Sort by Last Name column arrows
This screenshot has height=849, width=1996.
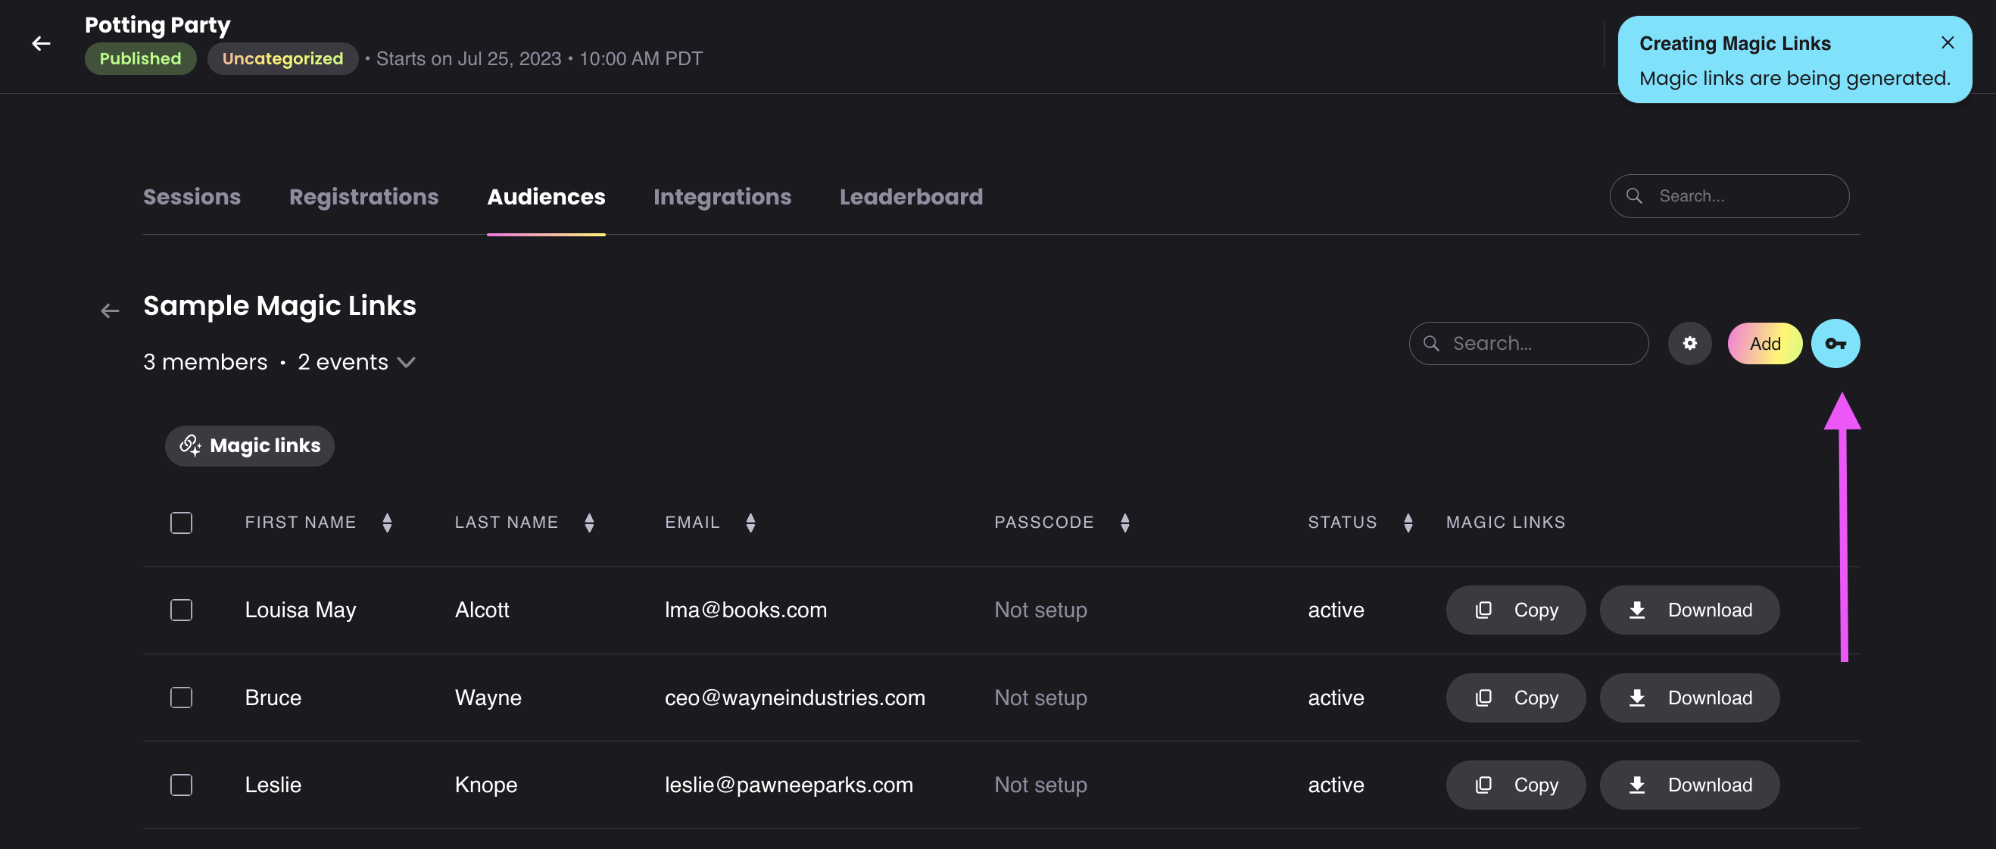click(589, 523)
